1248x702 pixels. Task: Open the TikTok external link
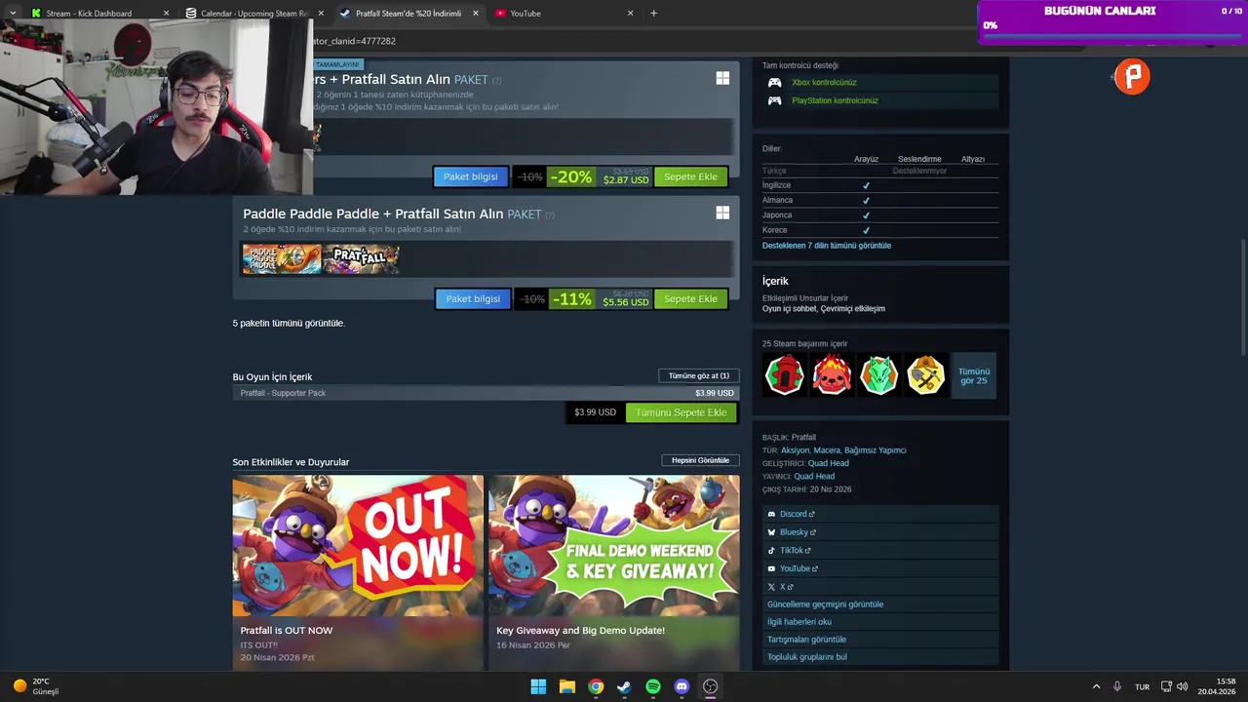coord(880,550)
